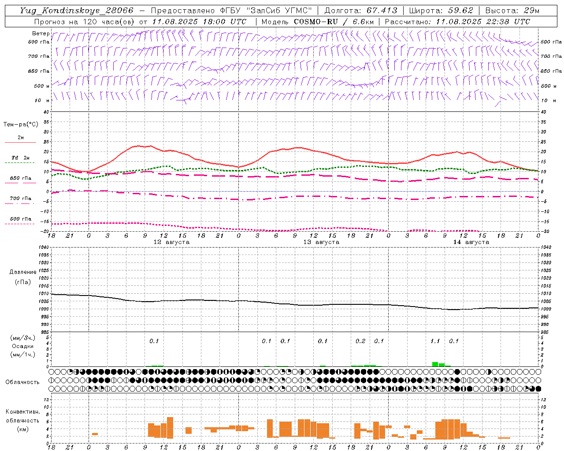Click the 850 гПа temperature legend dashed line
Screen dimensions: 564x451
(x=20, y=183)
